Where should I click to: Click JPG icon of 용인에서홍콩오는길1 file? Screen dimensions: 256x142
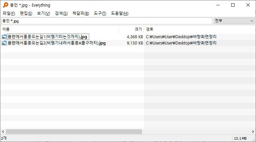4,37
